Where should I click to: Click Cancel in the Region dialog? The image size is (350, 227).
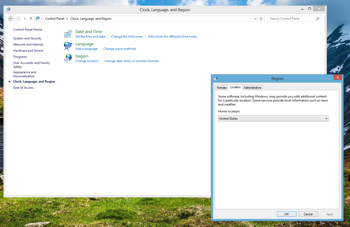[308, 214]
